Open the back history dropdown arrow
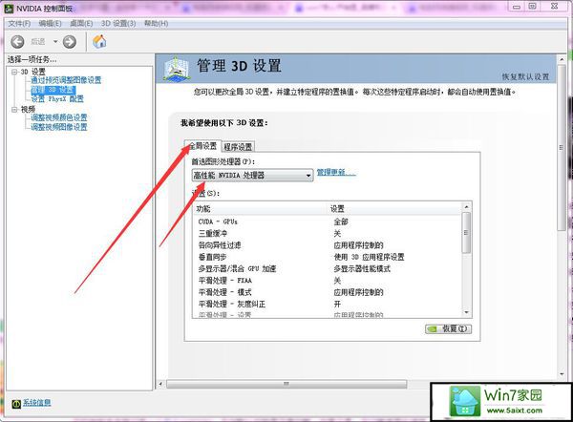The image size is (573, 422). 55,42
